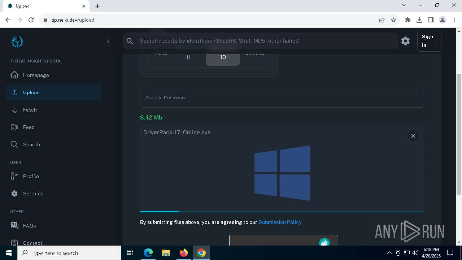This screenshot has height=260, width=462.
Task: Click the search magnifier icon in search bar
Action: [x=130, y=41]
